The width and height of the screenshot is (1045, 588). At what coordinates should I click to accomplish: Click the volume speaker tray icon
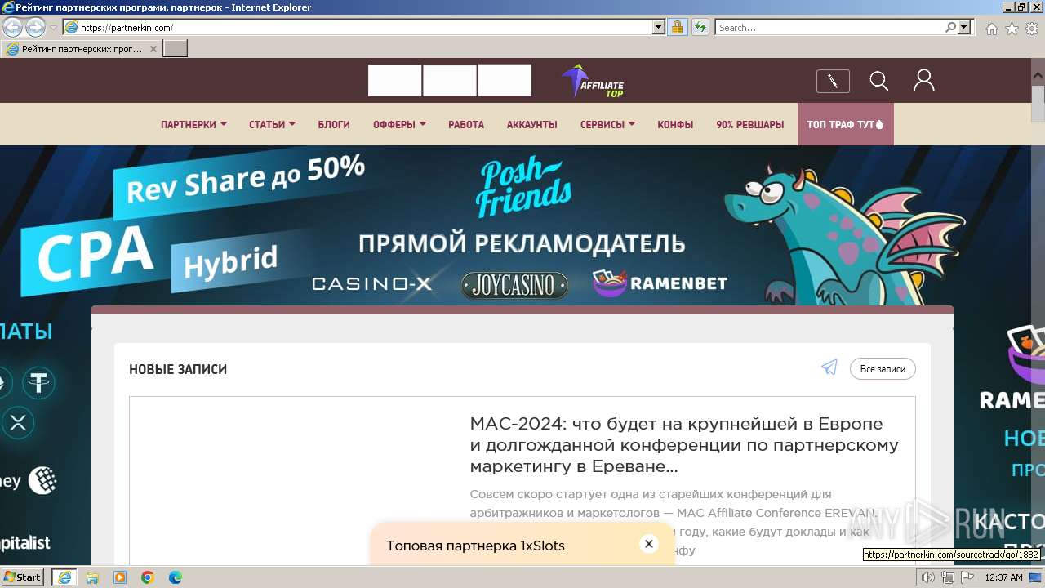927,577
